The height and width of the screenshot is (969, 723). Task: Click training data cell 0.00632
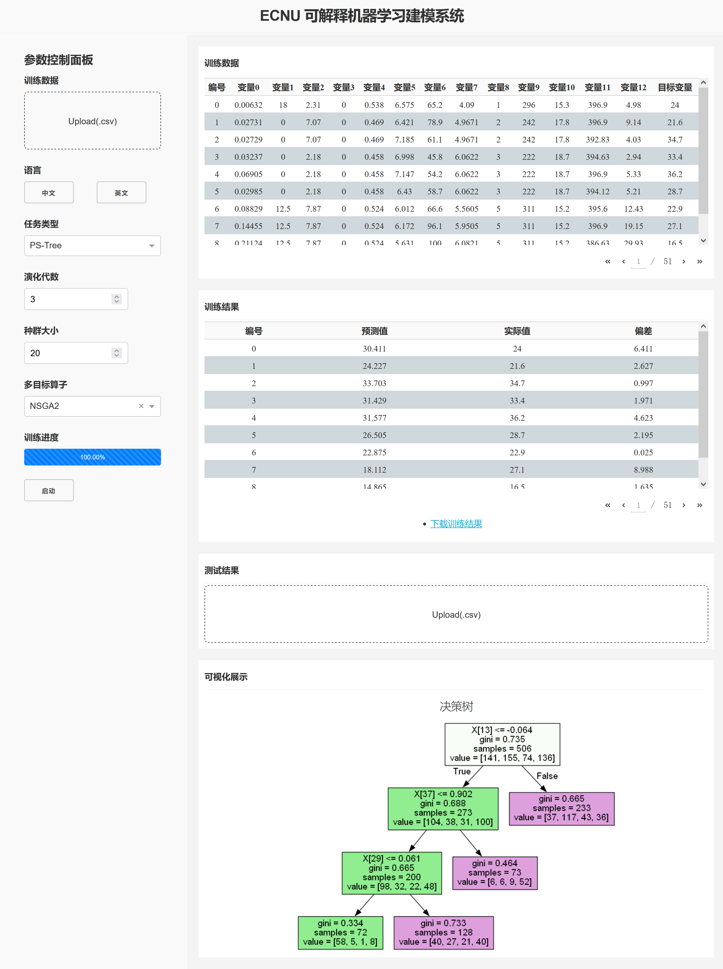[x=248, y=105]
